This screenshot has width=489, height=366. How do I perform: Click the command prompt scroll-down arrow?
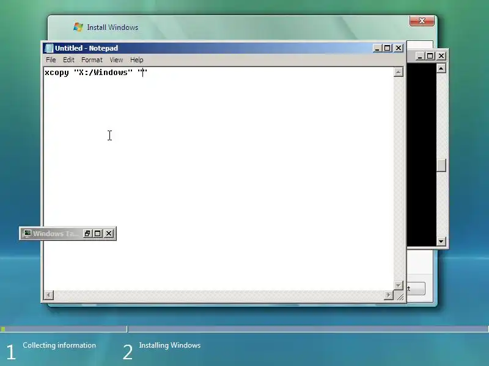(x=441, y=241)
